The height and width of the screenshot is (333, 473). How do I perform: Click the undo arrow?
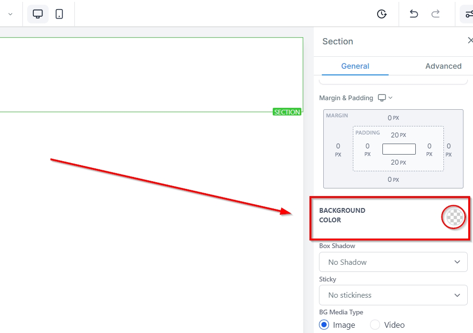click(x=413, y=14)
